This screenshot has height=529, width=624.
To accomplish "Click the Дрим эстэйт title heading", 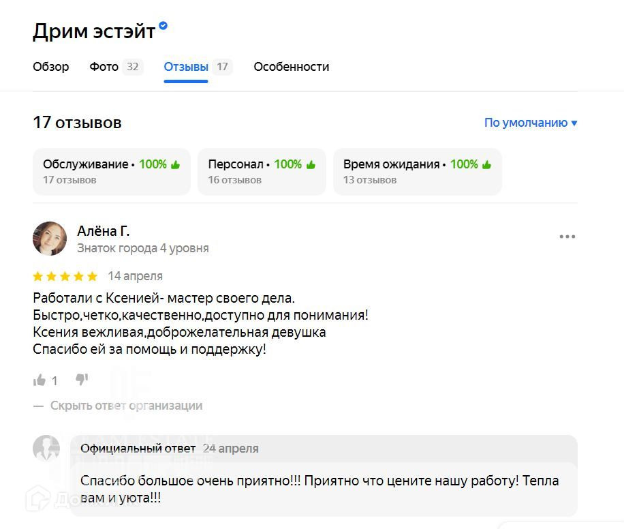I will (x=94, y=31).
